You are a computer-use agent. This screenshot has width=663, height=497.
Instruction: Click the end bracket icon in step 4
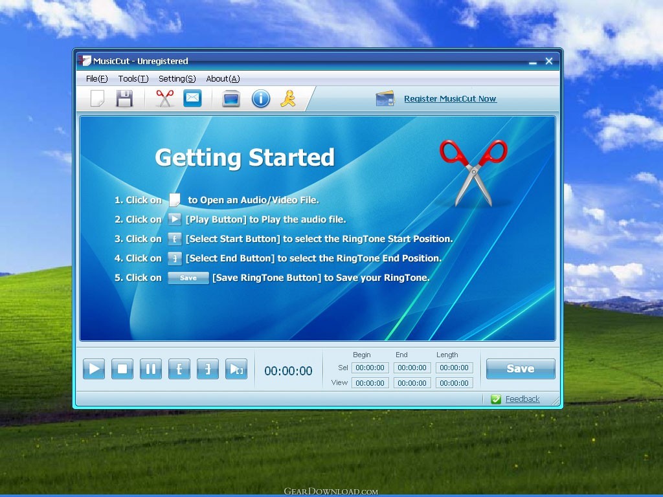[175, 258]
